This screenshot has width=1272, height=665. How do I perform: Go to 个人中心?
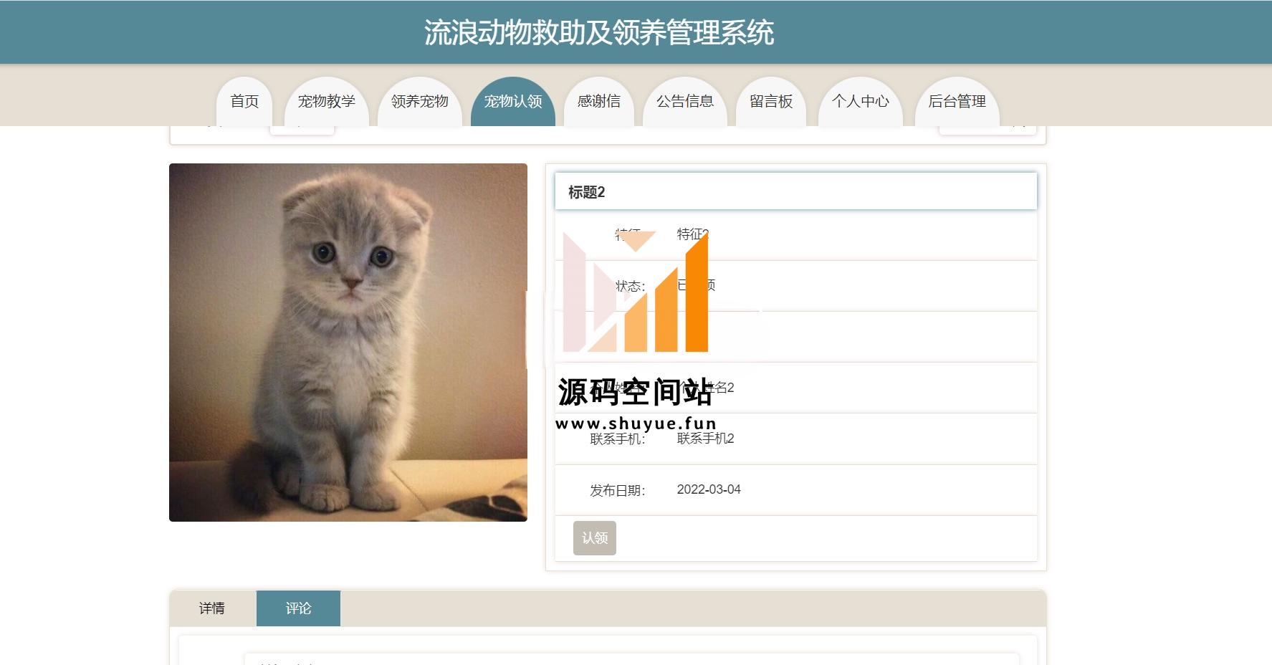[x=861, y=101]
